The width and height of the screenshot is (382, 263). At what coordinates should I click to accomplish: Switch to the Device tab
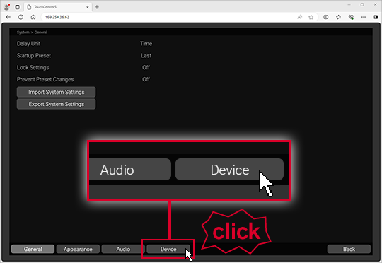pyautogui.click(x=168, y=249)
